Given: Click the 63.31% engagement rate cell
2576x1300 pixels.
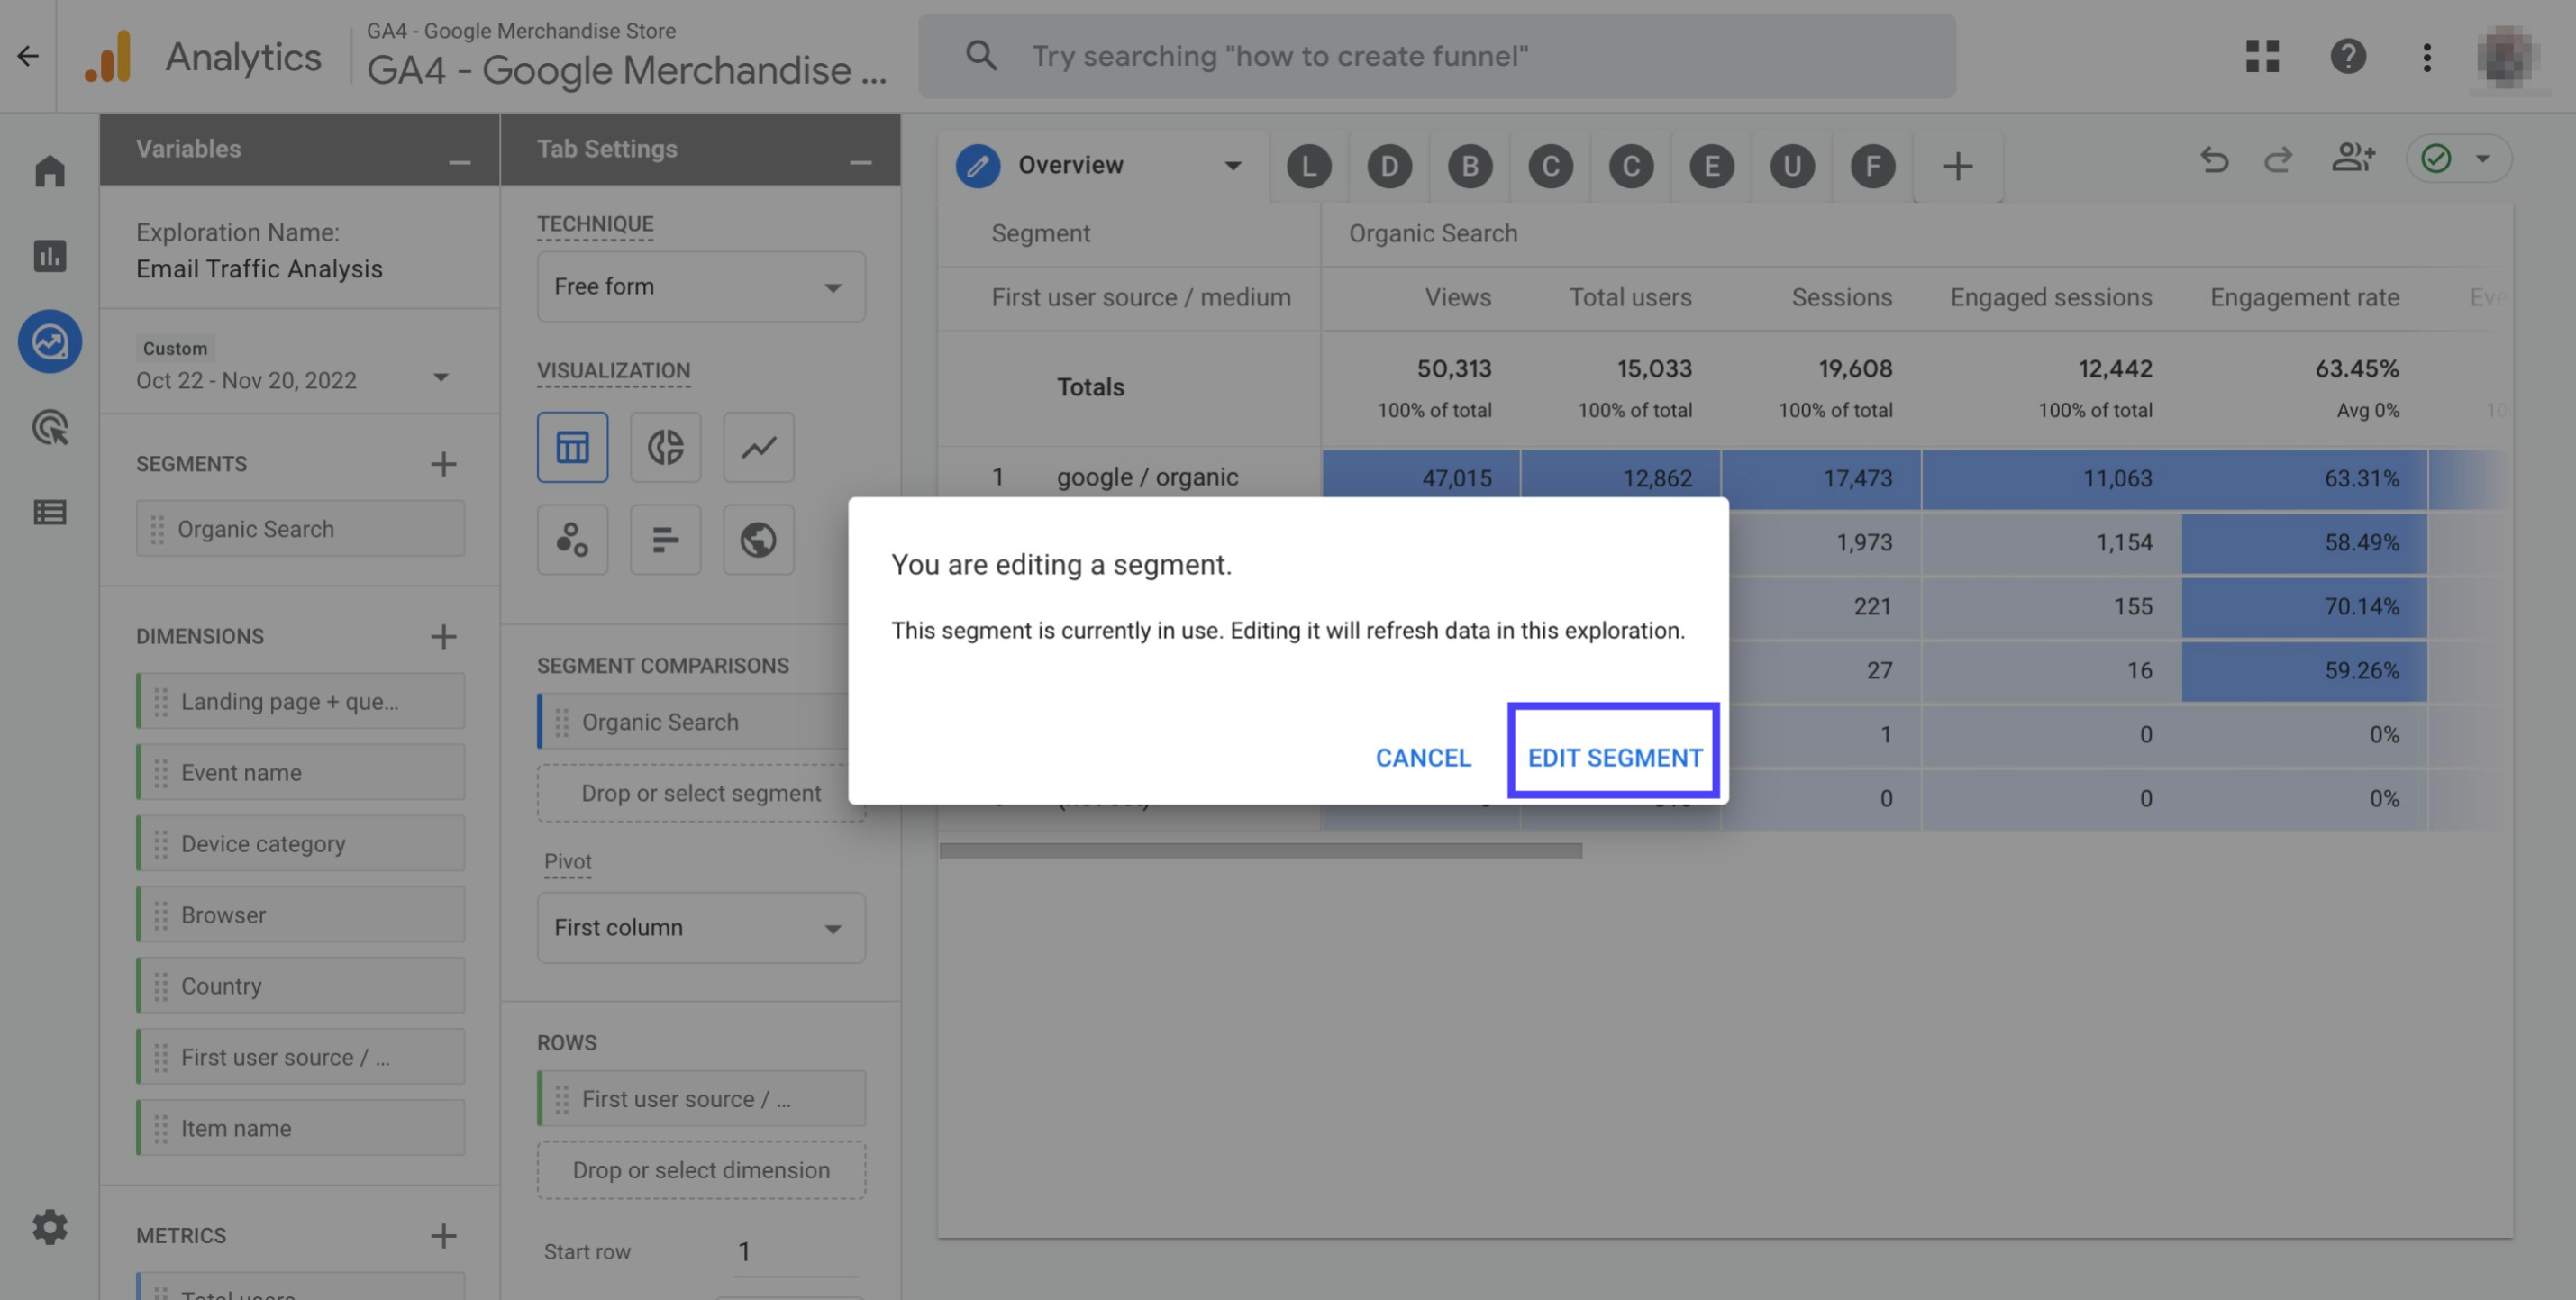Looking at the screenshot, I should click(x=2304, y=479).
